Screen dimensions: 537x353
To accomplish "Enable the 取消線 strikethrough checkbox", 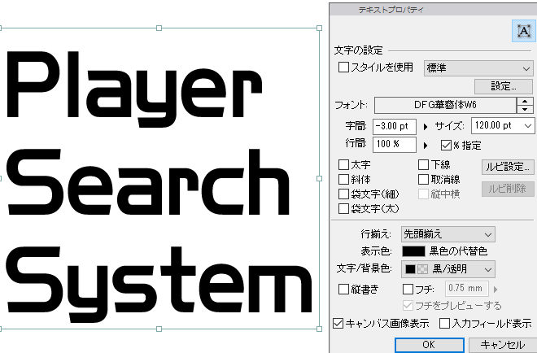I will pos(423,179).
